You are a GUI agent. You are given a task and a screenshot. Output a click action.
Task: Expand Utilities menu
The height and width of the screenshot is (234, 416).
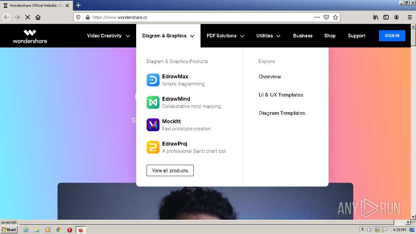point(268,36)
